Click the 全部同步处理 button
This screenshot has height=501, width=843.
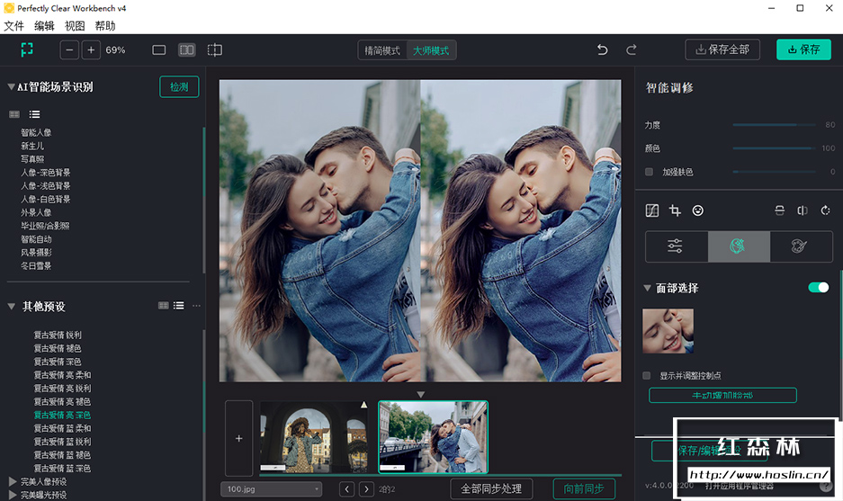click(491, 488)
